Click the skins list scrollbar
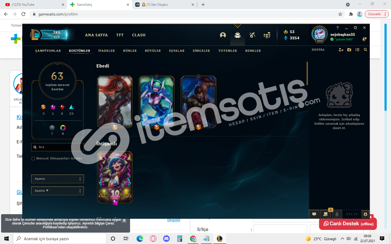The width and height of the screenshot is (391, 244). click(x=307, y=73)
